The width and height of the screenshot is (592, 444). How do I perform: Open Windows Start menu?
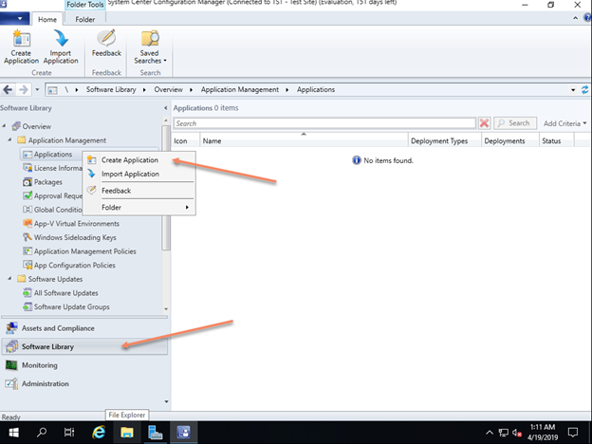(x=13, y=433)
